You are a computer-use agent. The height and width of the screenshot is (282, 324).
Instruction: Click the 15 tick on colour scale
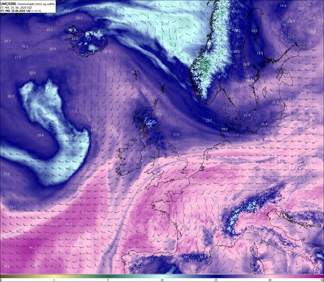click(216, 280)
